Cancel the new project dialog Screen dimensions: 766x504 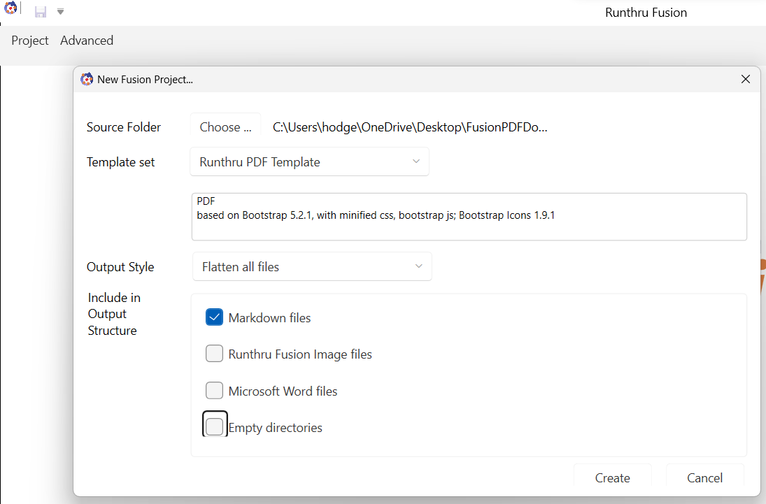704,477
